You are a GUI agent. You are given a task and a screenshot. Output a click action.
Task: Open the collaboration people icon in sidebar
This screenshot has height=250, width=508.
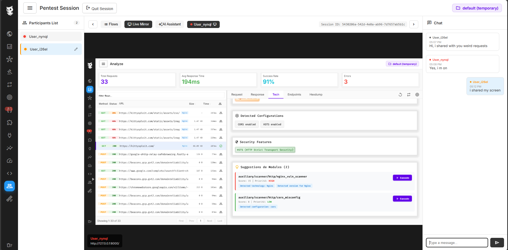pyautogui.click(x=10, y=186)
